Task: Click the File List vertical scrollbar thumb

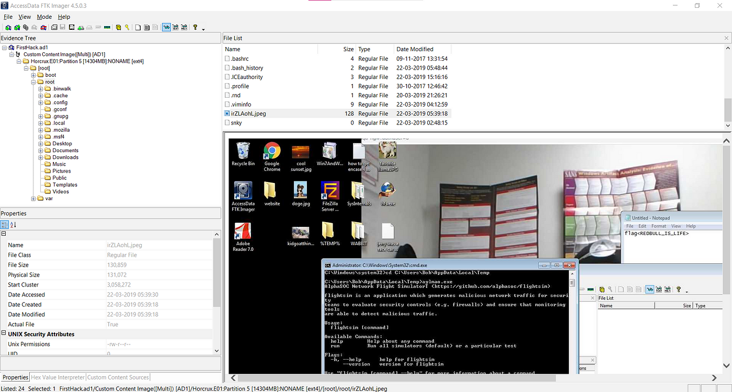Action: click(x=727, y=109)
